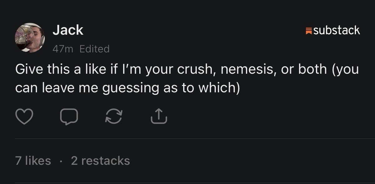Open the note via the 47m timestamp

(x=62, y=49)
